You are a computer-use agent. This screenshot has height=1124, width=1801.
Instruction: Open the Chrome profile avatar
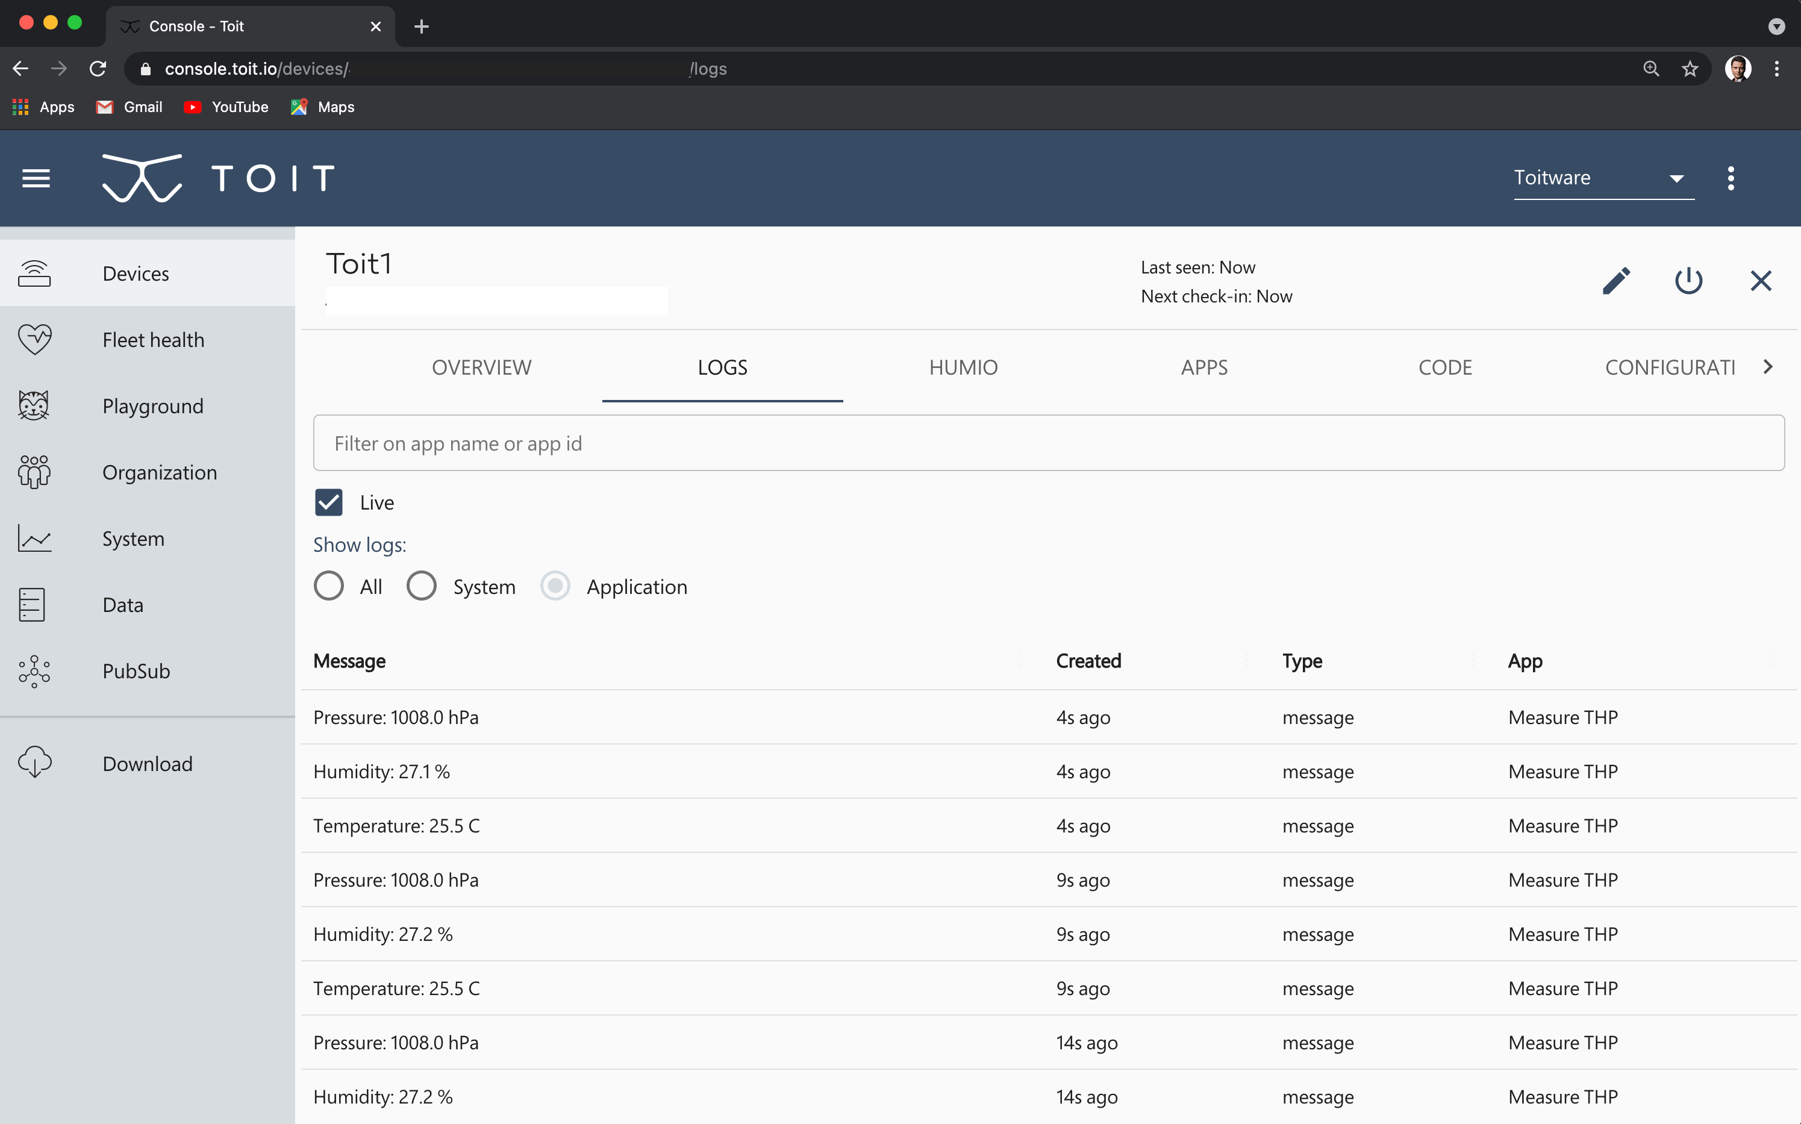[1738, 69]
